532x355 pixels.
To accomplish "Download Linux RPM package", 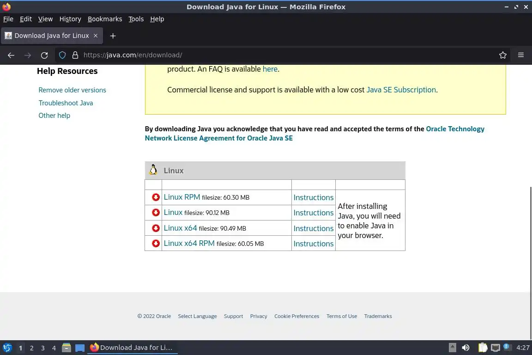I will point(182,197).
